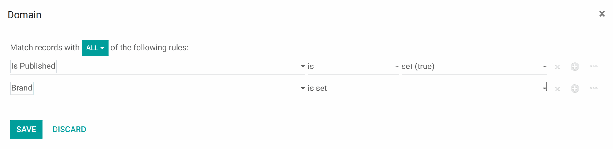Open the 'is' operator dropdown
The image size is (613, 149).
(353, 67)
